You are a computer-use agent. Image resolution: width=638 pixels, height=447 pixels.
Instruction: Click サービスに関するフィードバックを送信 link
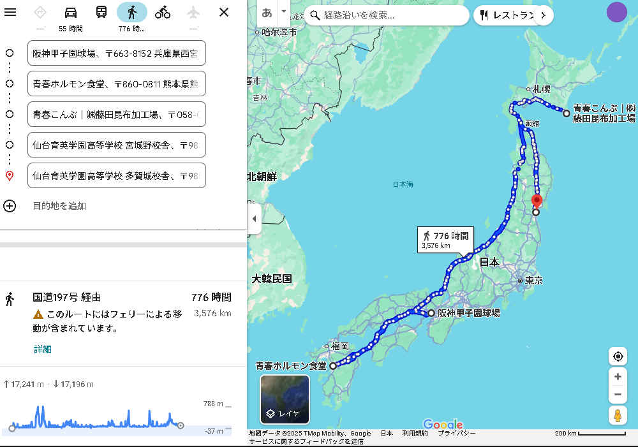coord(306,441)
